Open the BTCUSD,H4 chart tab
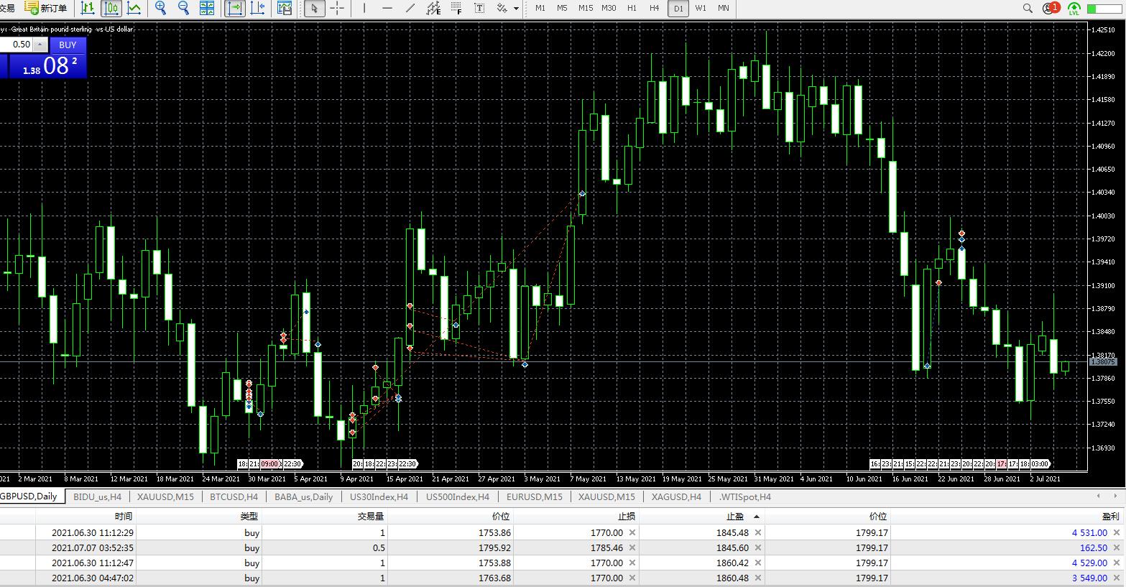This screenshot has width=1126, height=587. click(x=234, y=496)
